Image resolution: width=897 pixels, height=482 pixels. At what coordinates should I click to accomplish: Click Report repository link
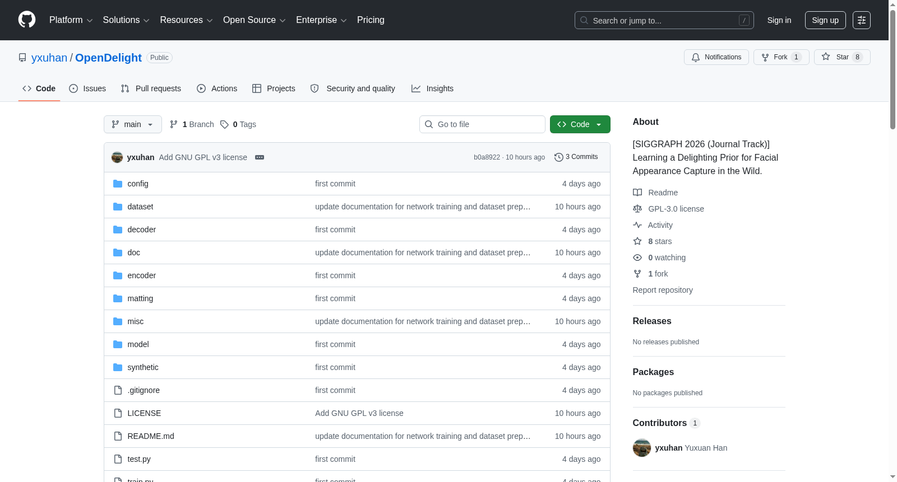click(663, 290)
